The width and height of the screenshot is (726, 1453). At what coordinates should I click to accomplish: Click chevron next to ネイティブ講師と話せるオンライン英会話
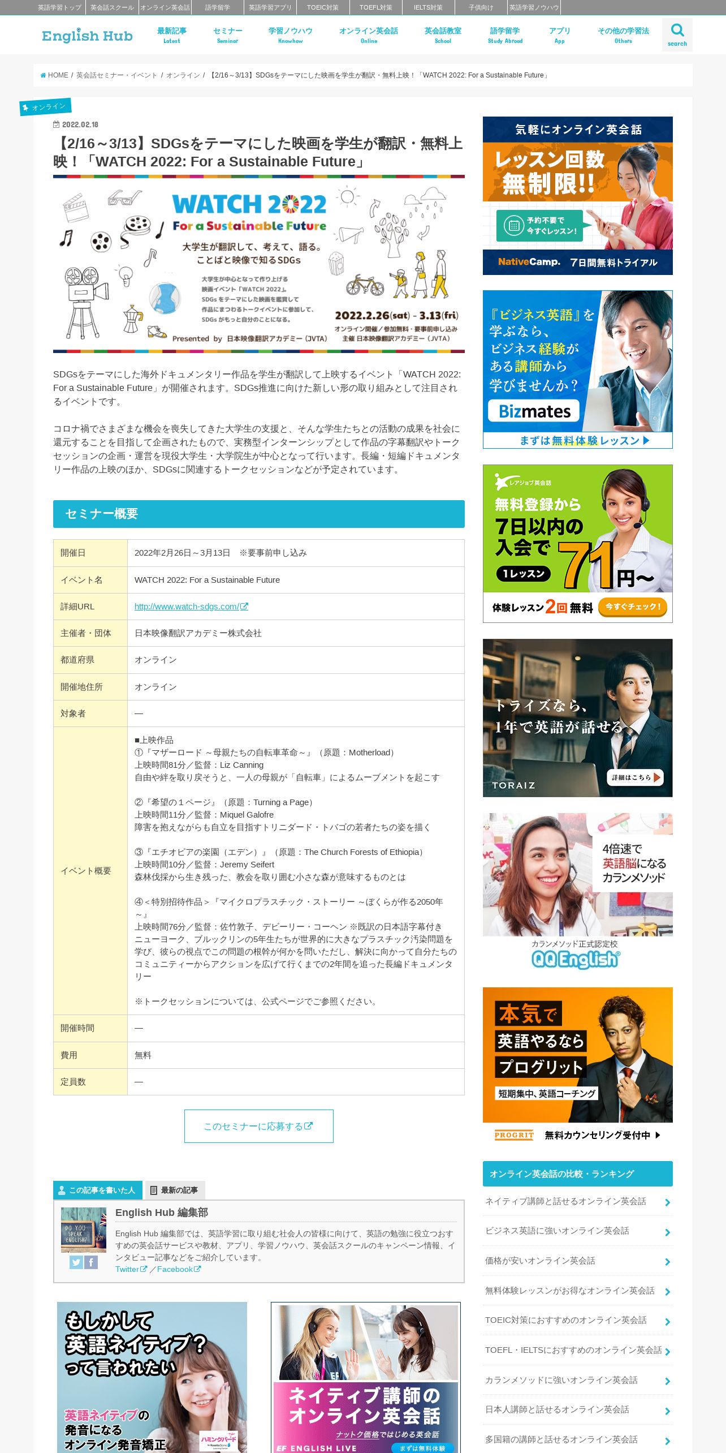click(667, 1202)
